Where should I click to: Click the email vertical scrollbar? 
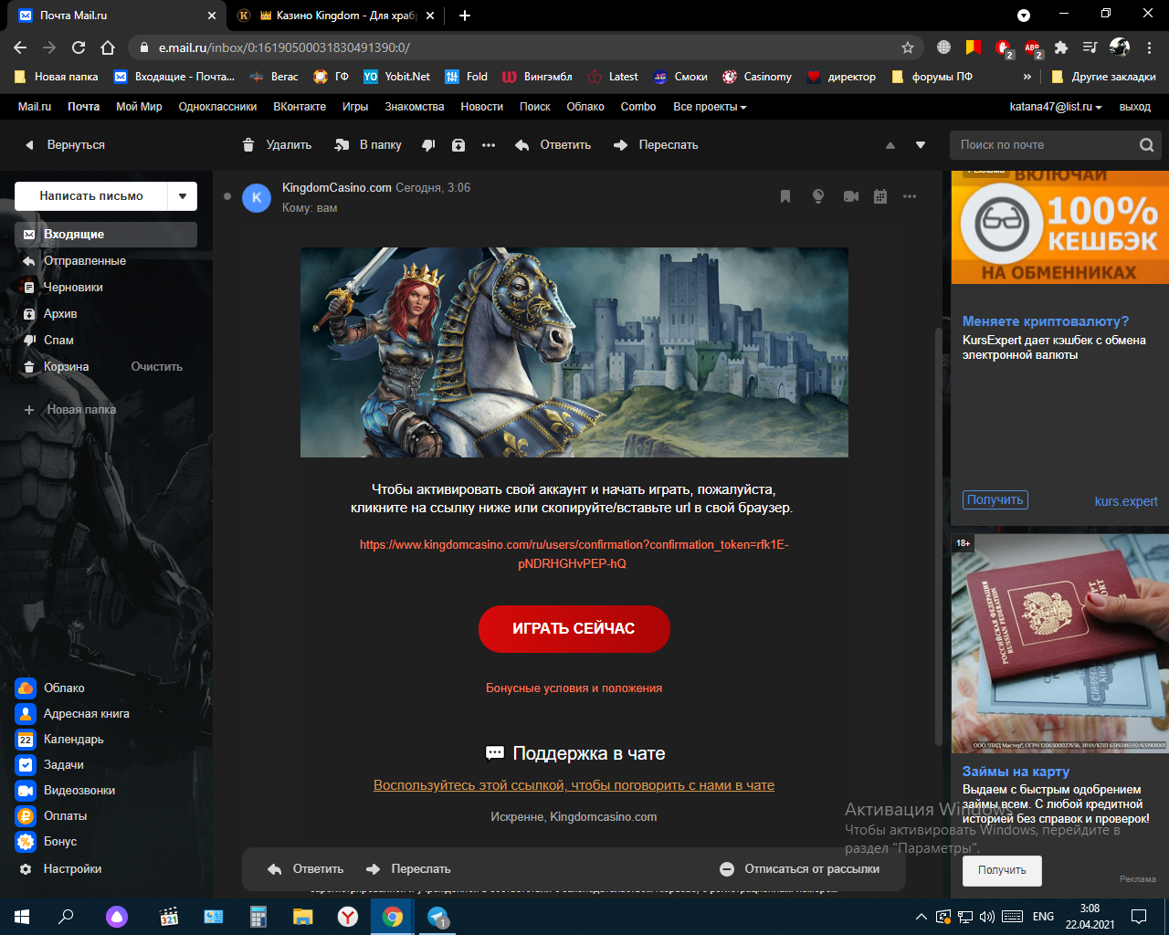(x=938, y=536)
